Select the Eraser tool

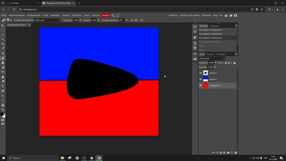3,68
